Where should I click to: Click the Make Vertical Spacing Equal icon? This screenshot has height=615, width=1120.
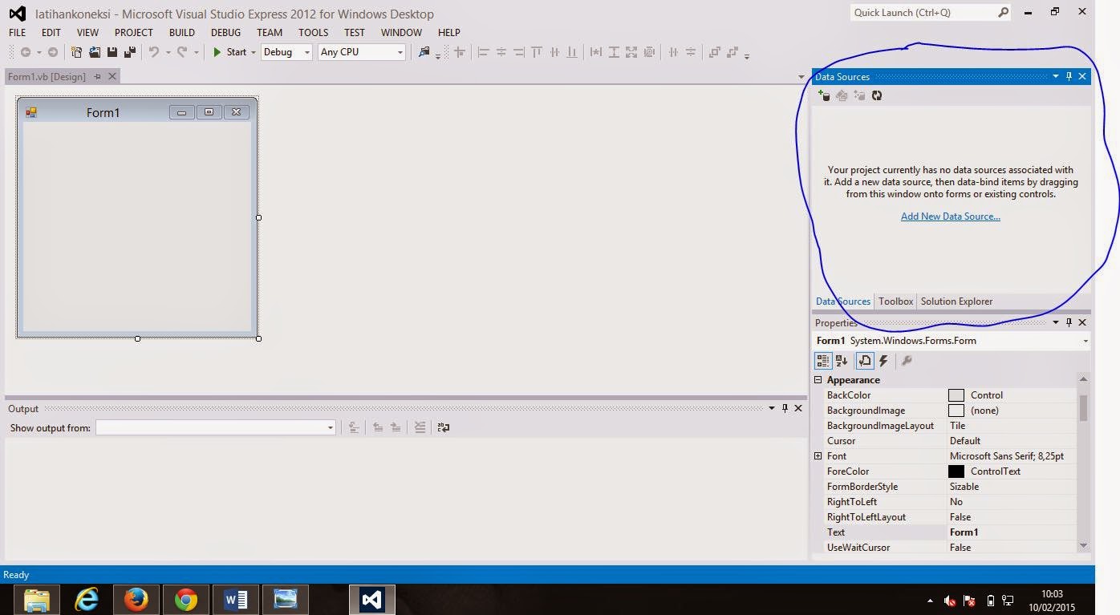pos(691,52)
